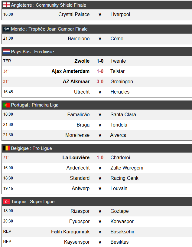Open the Turquie : Super Ligue header

(33, 202)
